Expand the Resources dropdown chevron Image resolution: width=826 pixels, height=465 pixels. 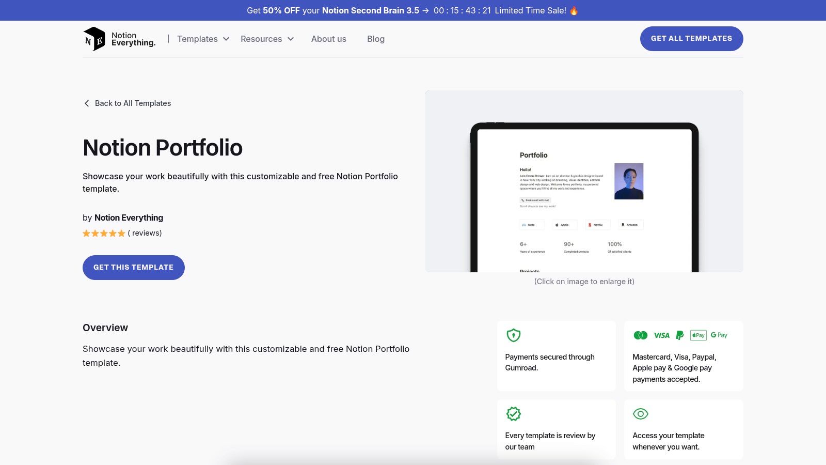[x=291, y=39]
